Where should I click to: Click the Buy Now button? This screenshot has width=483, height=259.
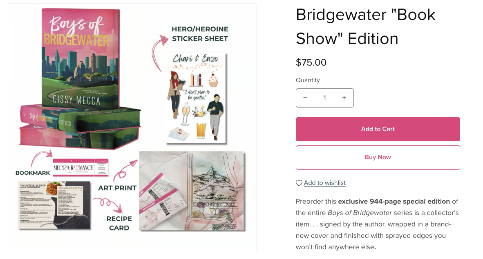(378, 158)
